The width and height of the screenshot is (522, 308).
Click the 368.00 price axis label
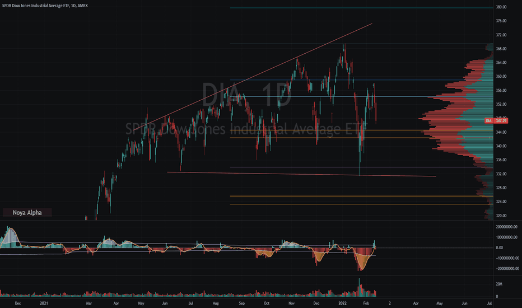click(501, 49)
